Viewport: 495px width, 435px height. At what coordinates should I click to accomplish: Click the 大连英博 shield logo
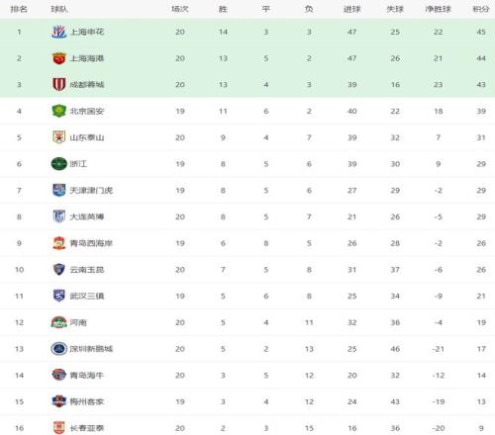[59, 217]
